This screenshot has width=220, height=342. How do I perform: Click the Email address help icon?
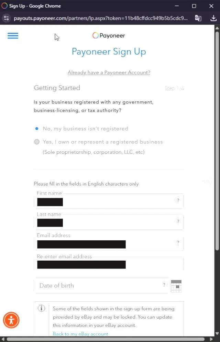pyautogui.click(x=178, y=243)
